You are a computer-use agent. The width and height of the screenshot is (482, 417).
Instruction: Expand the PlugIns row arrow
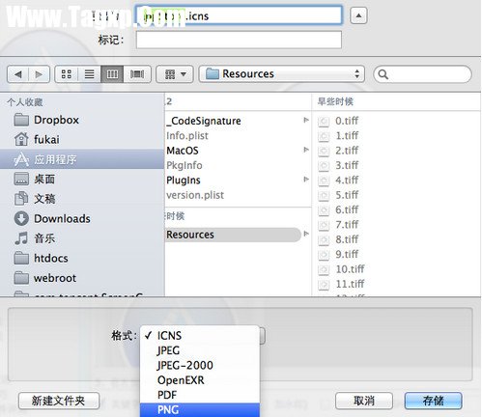point(306,180)
